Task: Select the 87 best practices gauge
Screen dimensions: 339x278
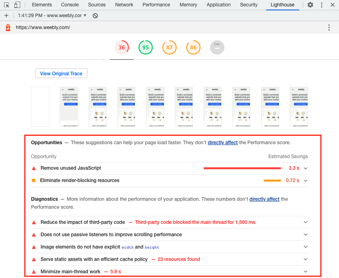Action: (x=169, y=47)
